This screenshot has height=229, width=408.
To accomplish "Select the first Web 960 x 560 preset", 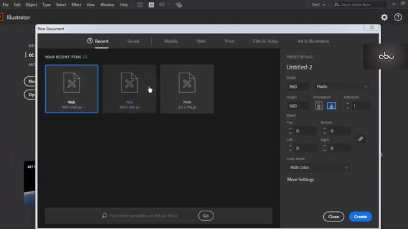I will [71, 89].
